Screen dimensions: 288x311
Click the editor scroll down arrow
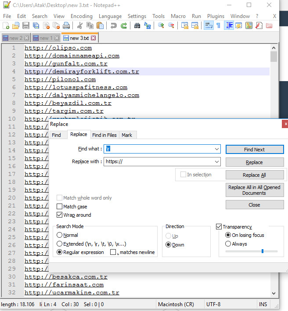coord(274,293)
